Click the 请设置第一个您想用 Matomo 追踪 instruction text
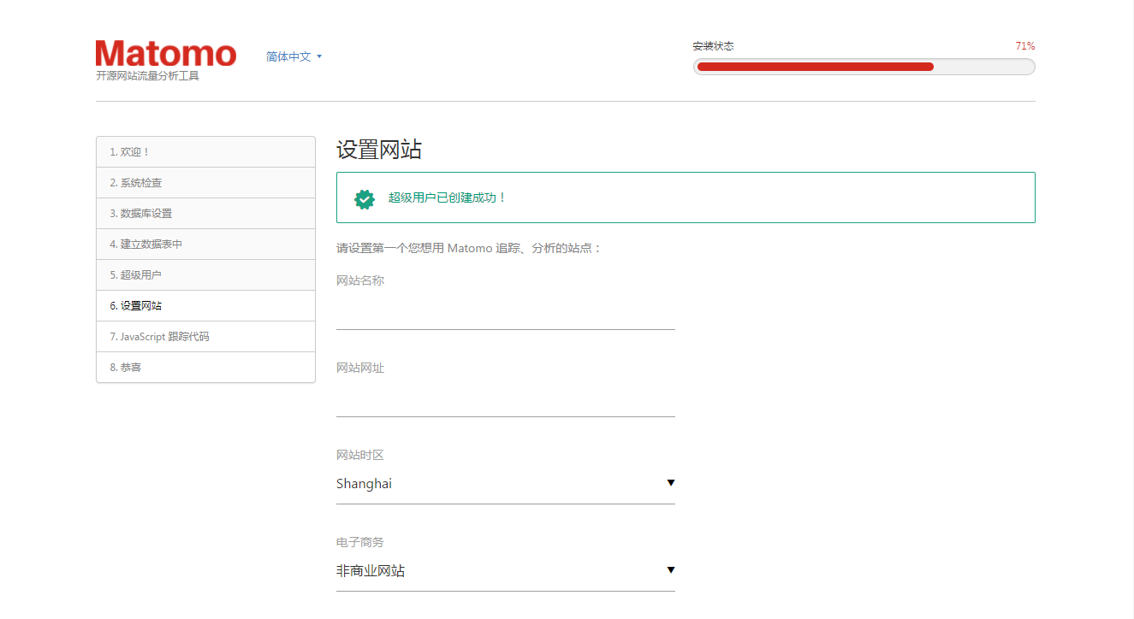 pyautogui.click(x=470, y=249)
